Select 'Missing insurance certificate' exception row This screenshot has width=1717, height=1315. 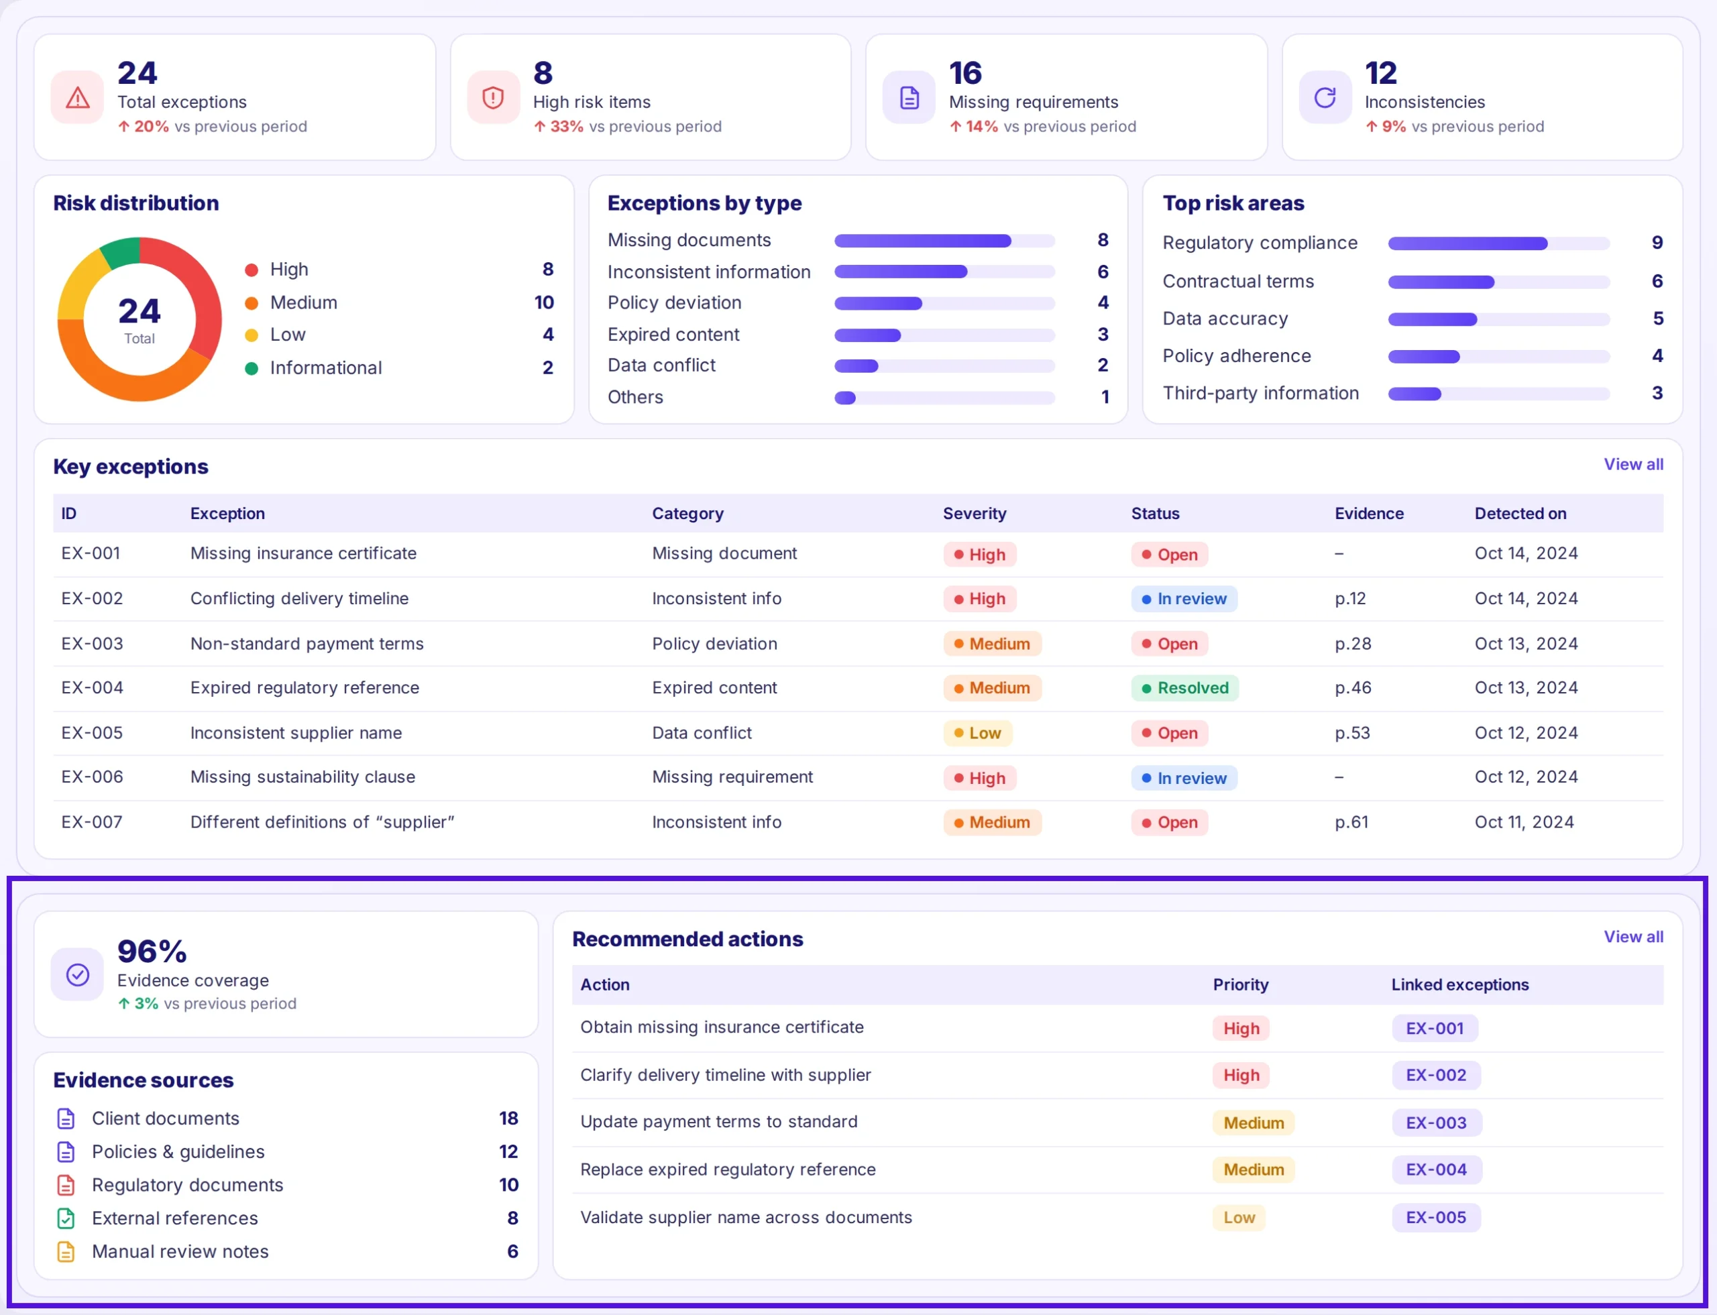[858, 554]
